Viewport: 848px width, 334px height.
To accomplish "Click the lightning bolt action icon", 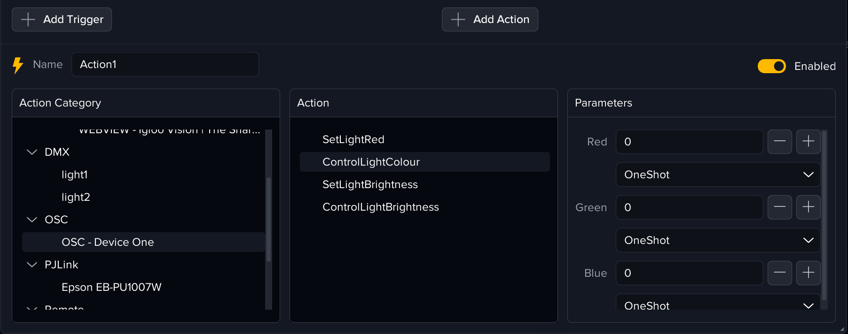I will [18, 65].
